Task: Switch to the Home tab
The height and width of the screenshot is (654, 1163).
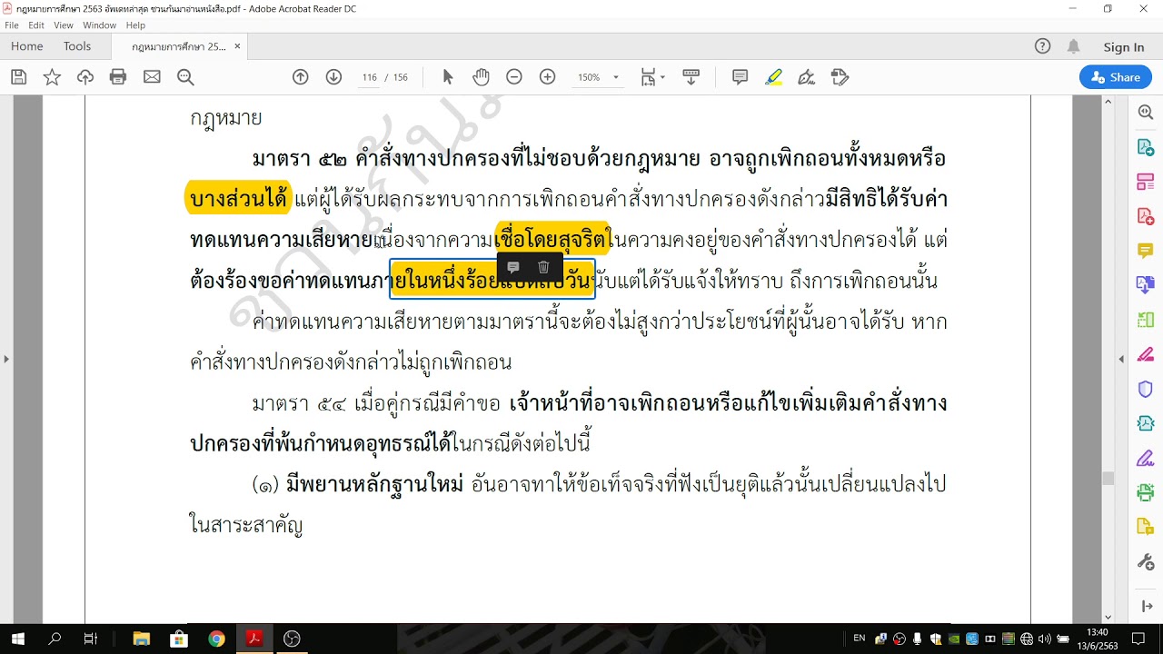Action: click(x=27, y=46)
